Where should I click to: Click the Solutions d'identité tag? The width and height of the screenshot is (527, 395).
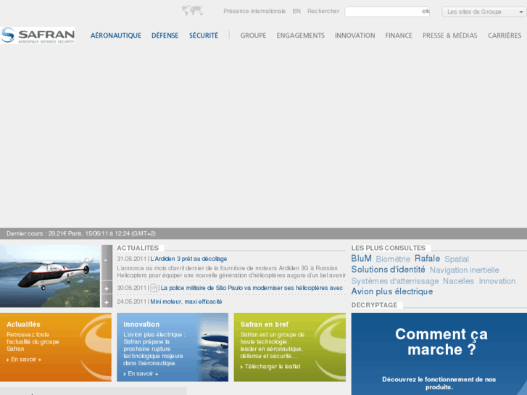389,270
